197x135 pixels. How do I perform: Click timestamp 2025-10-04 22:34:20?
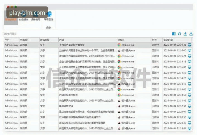175,78
